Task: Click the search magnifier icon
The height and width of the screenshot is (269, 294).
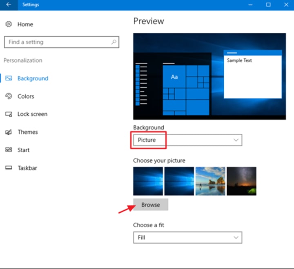Action: (114, 42)
